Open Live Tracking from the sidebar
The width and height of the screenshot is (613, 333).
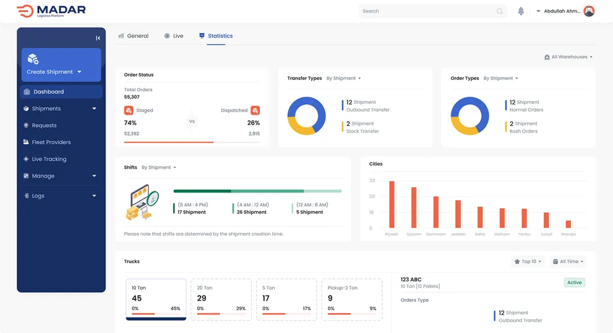coord(49,159)
